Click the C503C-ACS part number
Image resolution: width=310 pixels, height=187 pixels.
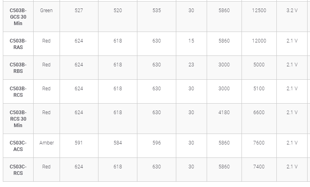coord(18,146)
